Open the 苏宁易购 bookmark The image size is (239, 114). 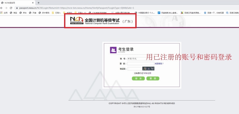[44, 13]
